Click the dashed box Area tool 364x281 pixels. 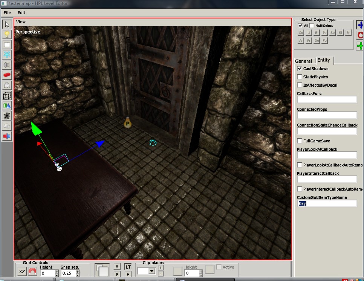pos(7,95)
